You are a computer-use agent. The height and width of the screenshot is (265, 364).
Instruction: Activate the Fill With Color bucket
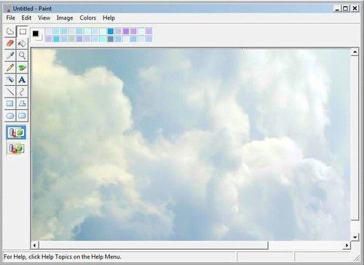tap(23, 44)
